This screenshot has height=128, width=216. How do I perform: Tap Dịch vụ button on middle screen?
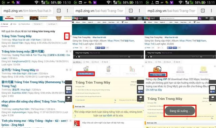click(x=77, y=62)
